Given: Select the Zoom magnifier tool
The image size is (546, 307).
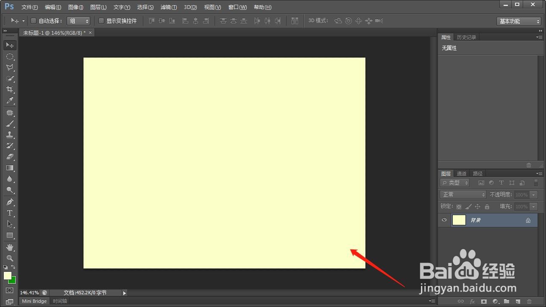Looking at the screenshot, I should 10,258.
